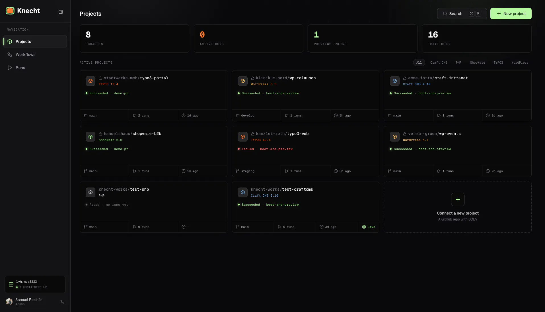Click the '1 Previews Online' stat card
Screen dimensions: 545x312
coord(363,38)
